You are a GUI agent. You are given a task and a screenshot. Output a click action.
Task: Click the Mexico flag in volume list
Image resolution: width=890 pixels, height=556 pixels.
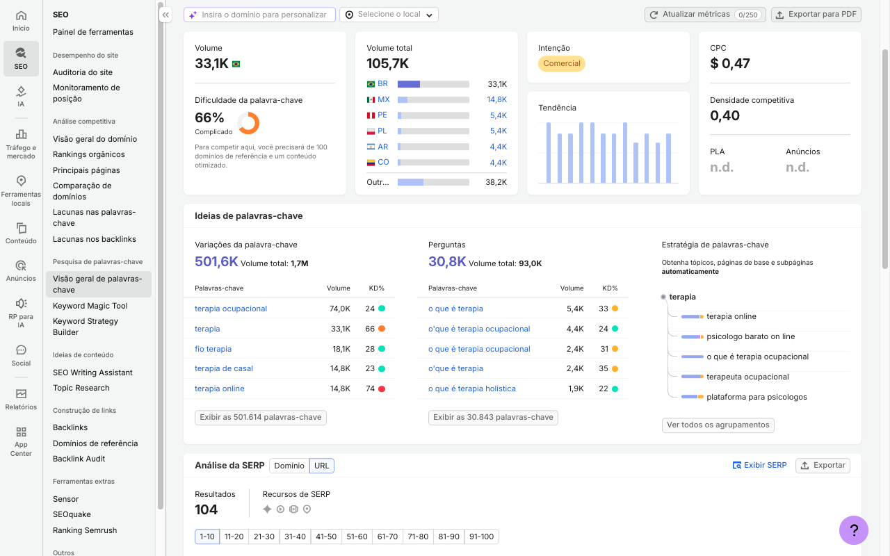tap(371, 99)
